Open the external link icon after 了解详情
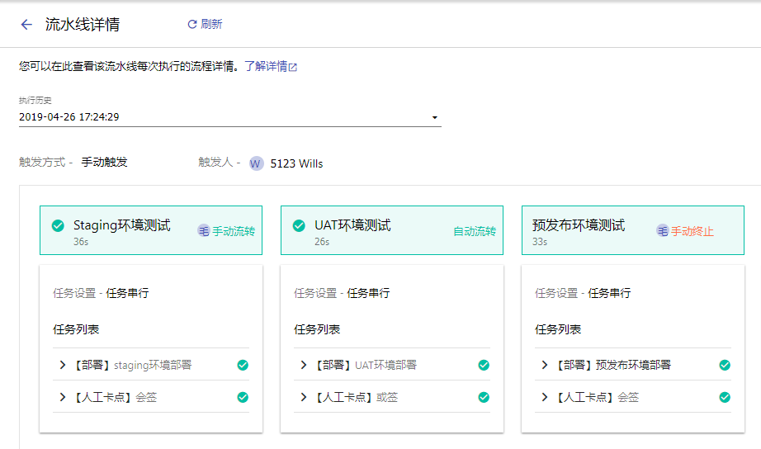 coord(293,67)
